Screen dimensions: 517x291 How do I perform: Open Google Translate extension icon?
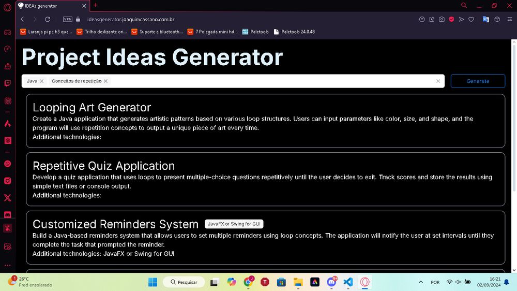point(485,19)
